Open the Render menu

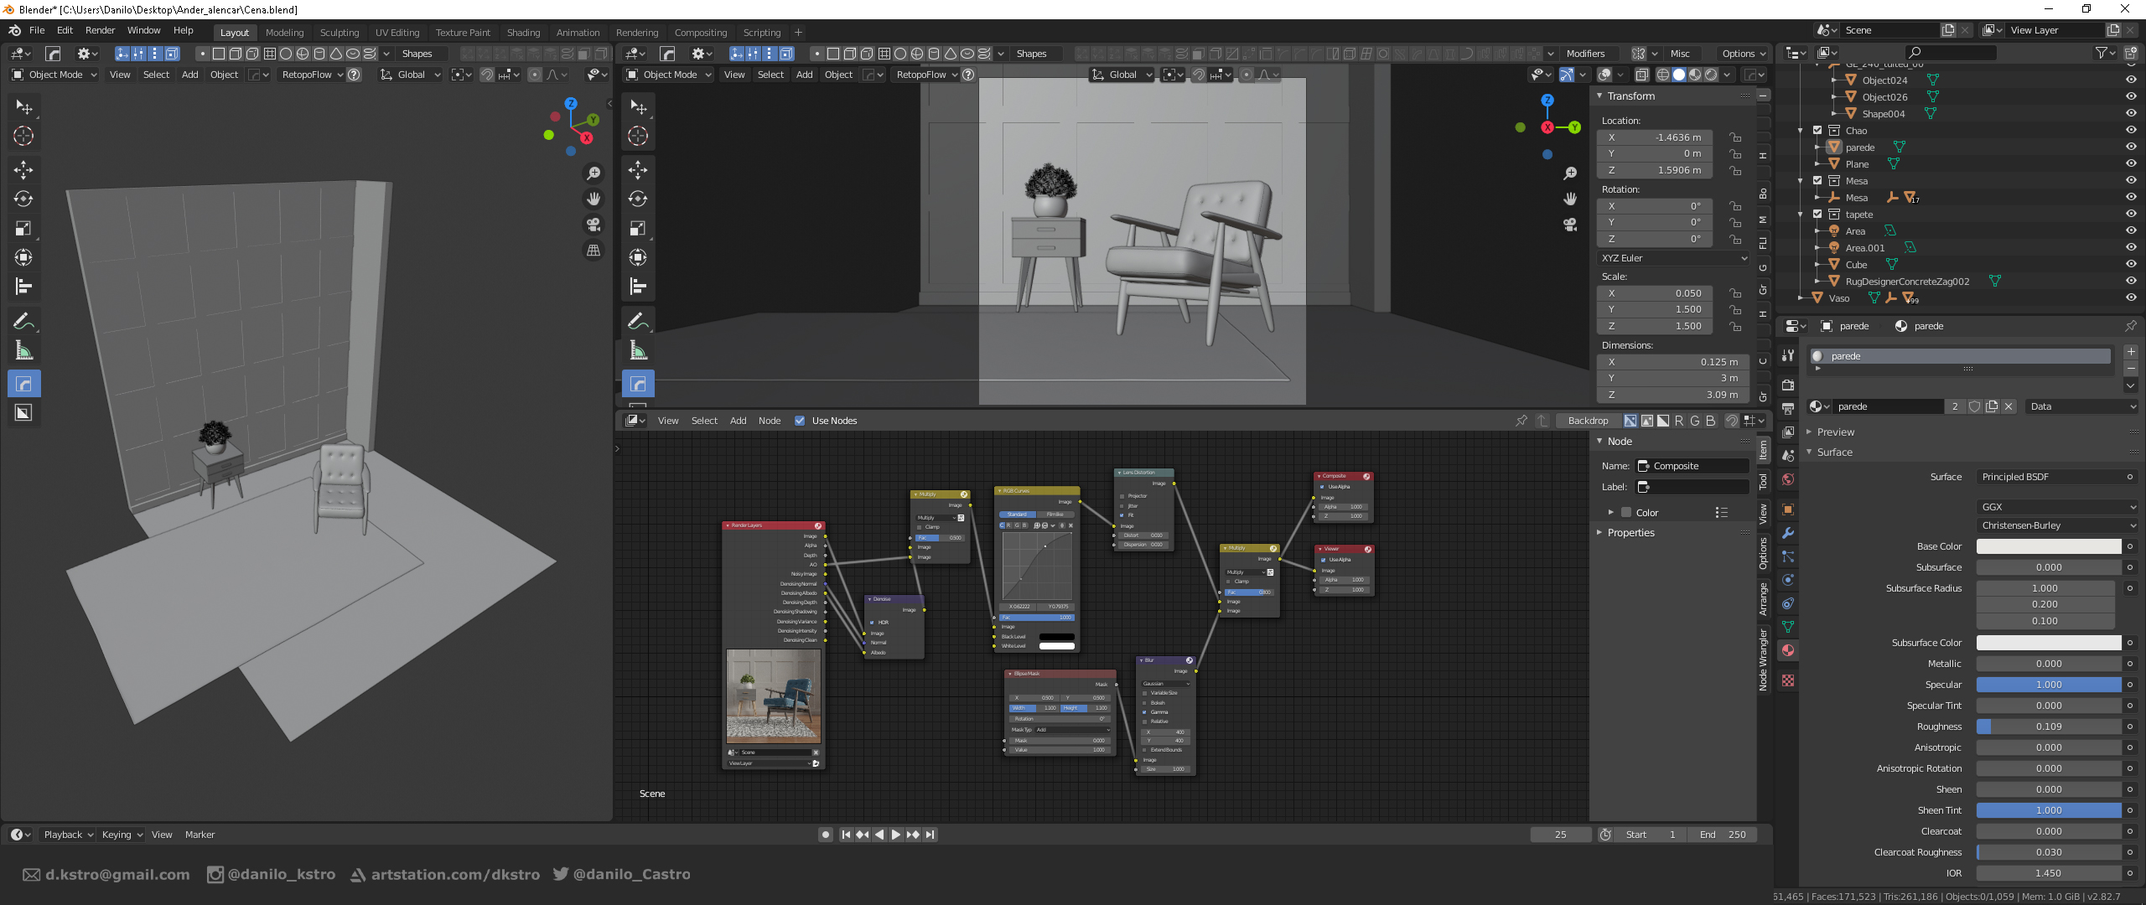point(100,30)
